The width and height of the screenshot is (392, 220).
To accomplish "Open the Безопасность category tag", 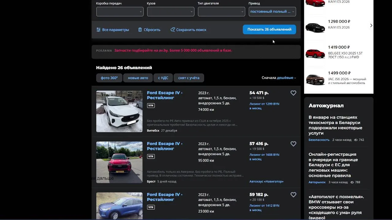I will (x=319, y=140).
